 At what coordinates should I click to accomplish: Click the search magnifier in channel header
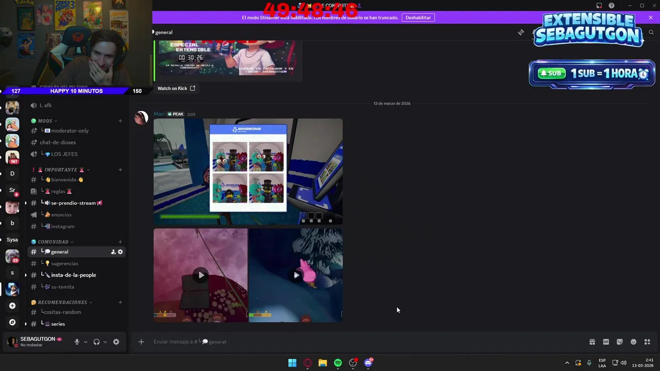coord(651,32)
